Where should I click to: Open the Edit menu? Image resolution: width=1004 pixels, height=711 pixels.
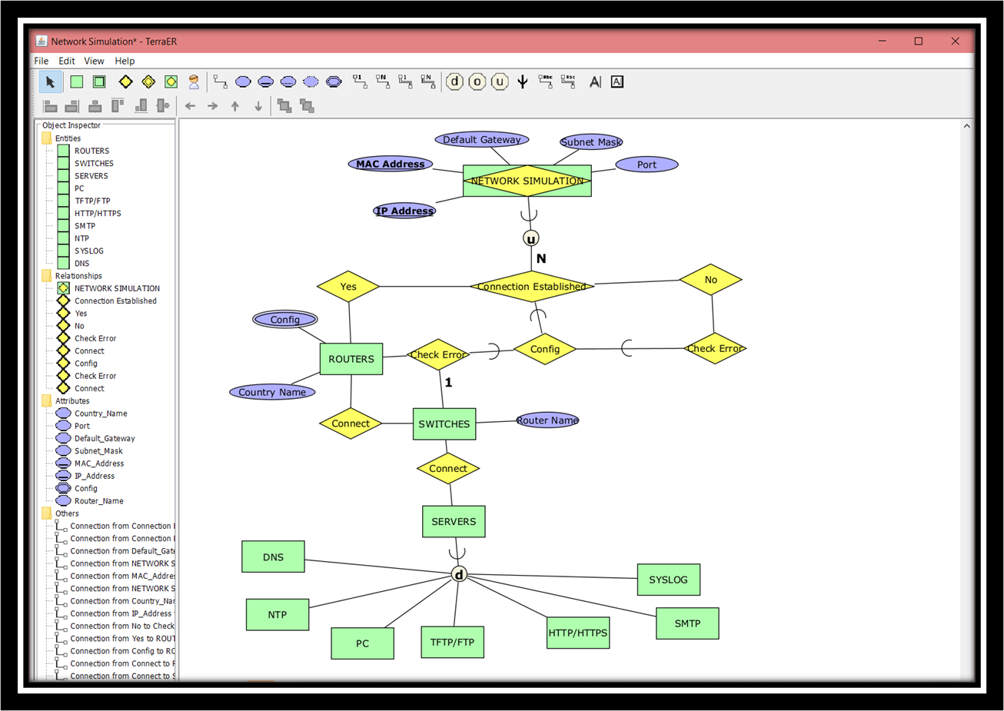pos(66,61)
